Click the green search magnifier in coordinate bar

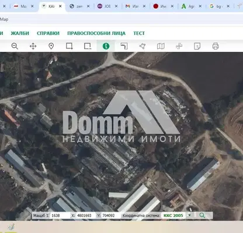(202, 216)
